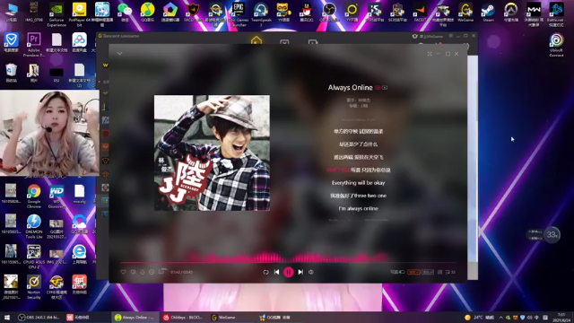The image size is (574, 323).
Task: Open the CPUID ASUS CPU-Z icon
Action: click(x=34, y=258)
